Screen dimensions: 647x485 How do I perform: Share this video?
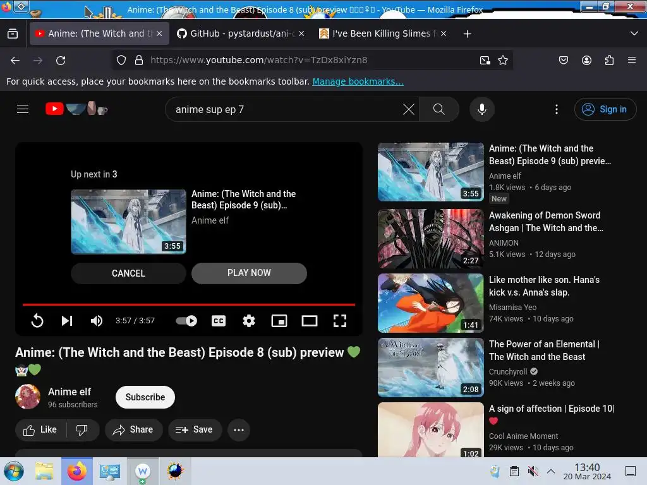coord(133,429)
